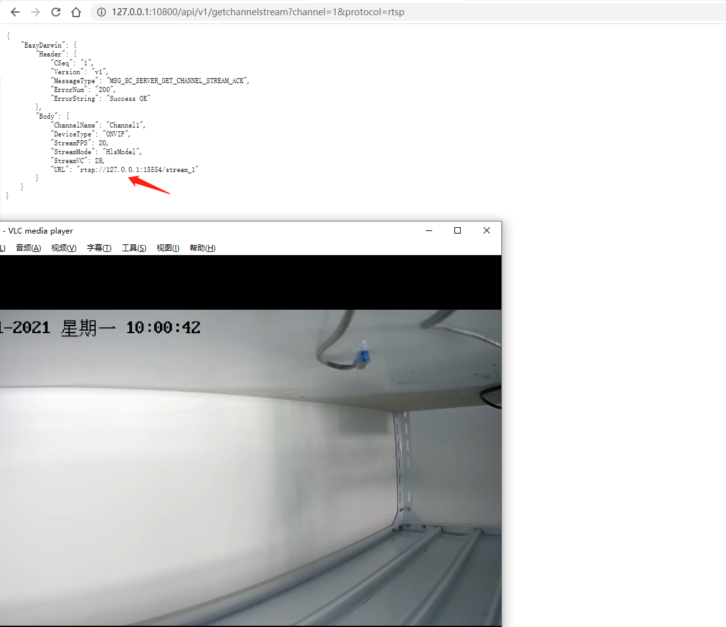Viewport: 726px width, 627px height.
Task: Select the Version "v1" value
Action: point(99,72)
